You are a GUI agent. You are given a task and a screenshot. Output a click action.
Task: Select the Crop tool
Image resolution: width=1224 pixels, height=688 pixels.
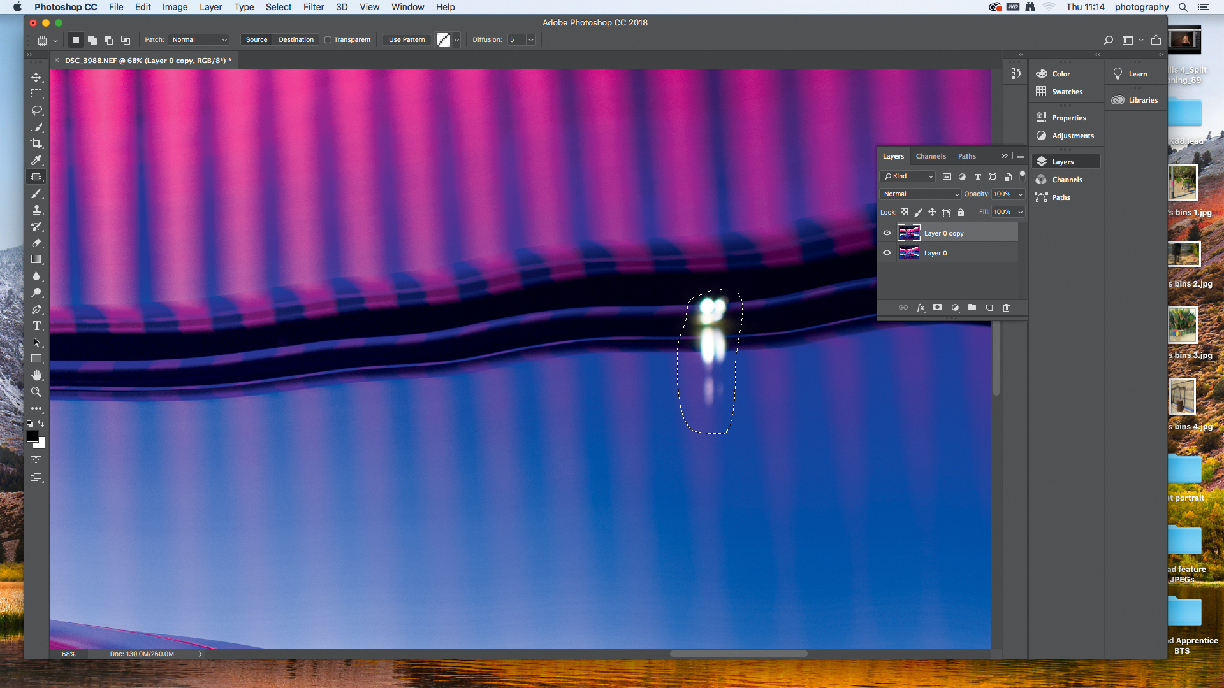tap(36, 143)
